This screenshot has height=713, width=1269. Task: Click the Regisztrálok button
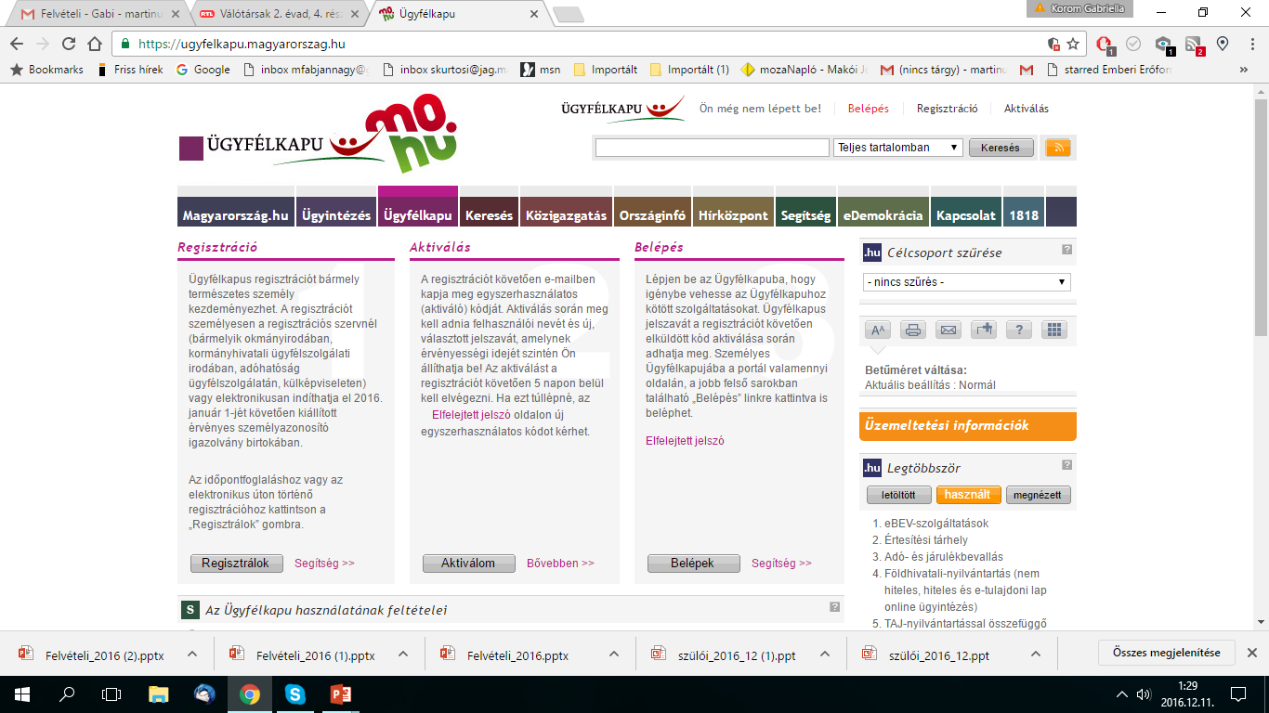coord(236,564)
